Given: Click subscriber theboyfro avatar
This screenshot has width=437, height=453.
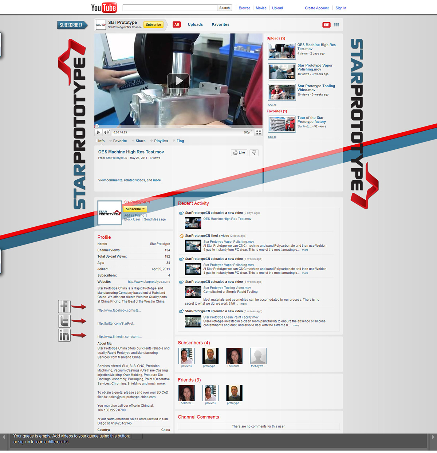Looking at the screenshot, I should pyautogui.click(x=258, y=356).
